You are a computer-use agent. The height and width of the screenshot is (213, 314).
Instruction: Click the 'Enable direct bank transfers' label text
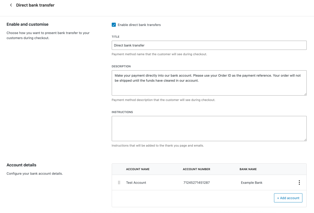(139, 25)
